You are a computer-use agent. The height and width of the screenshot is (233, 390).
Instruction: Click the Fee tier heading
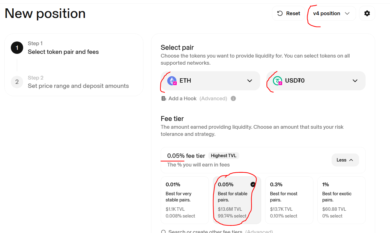pos(172,119)
